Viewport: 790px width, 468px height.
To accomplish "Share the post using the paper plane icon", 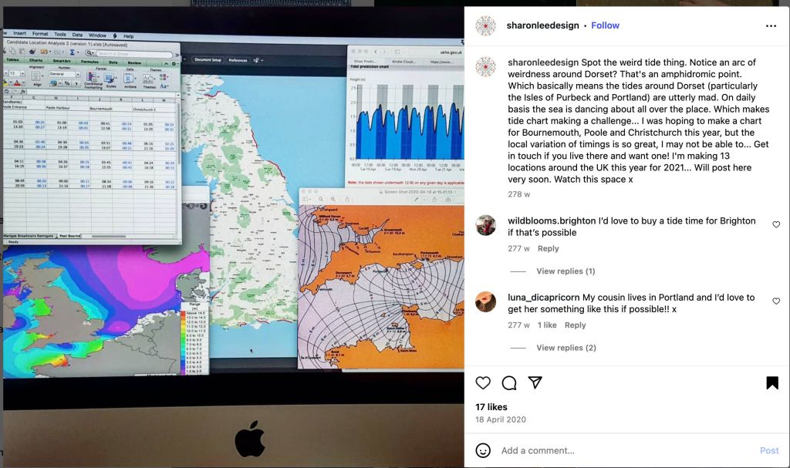I will pos(535,382).
